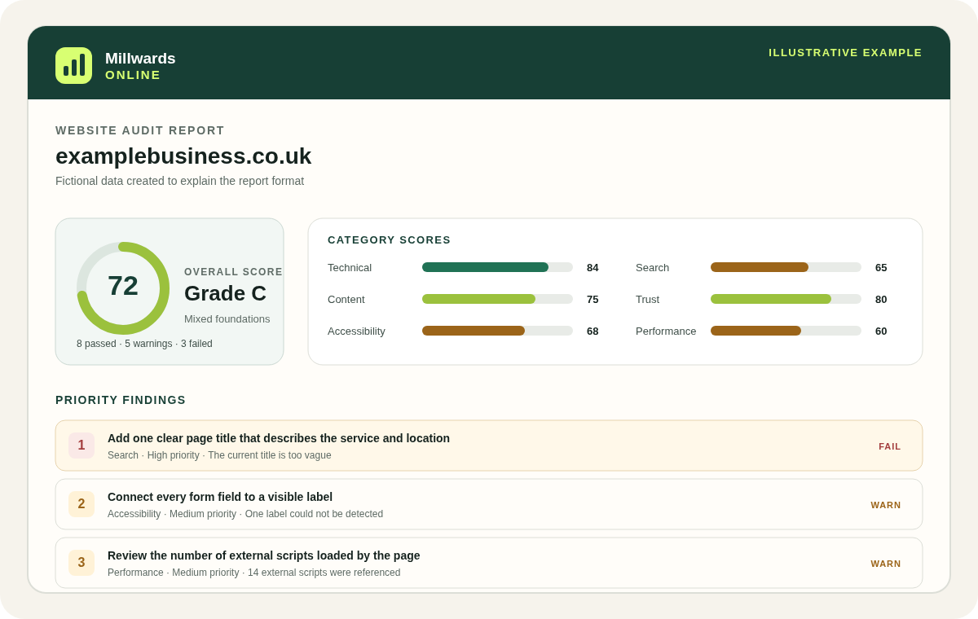Click the Accessibility score bar
978x619 pixels.
[497, 331]
